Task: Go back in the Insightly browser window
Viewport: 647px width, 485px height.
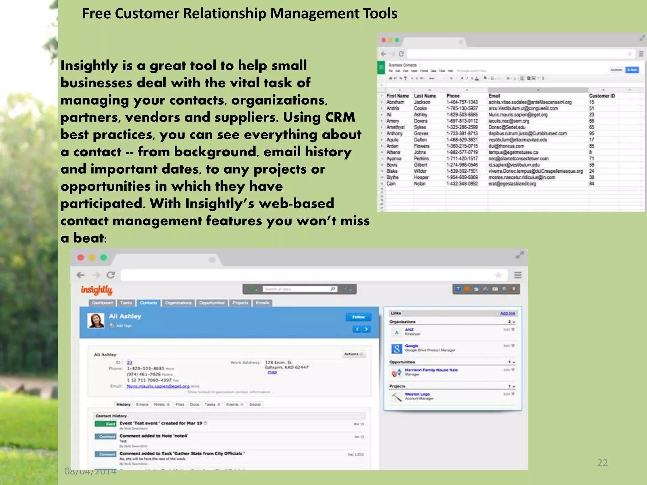Action: pos(81,275)
